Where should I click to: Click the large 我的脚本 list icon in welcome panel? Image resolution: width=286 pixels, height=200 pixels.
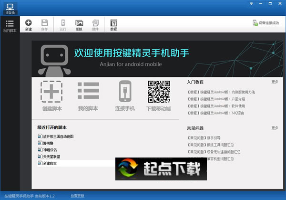[88, 96]
